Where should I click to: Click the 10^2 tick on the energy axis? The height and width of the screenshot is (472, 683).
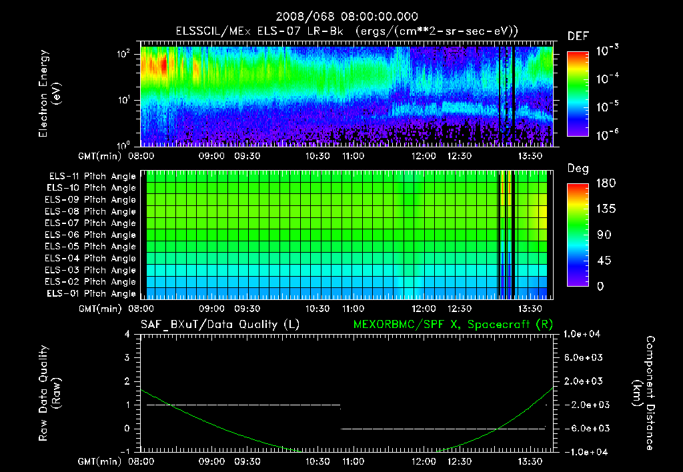(x=123, y=54)
